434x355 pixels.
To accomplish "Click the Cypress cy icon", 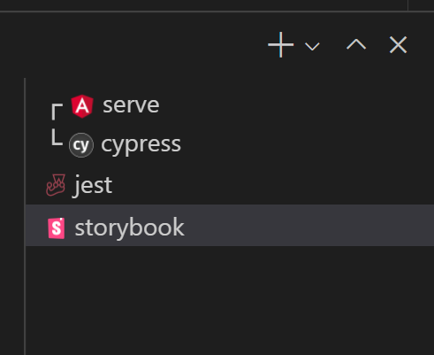I will pyautogui.click(x=81, y=145).
